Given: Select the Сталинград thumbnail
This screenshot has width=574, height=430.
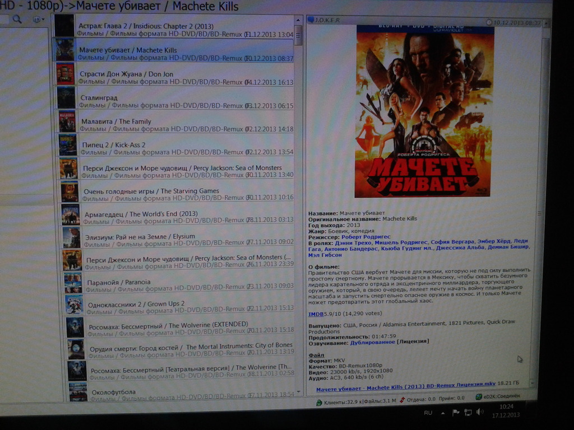Looking at the screenshot, I should (x=66, y=97).
